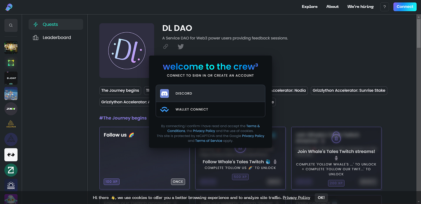Open the dark purple triangle community icon
The height and width of the screenshot is (204, 421).
[11, 139]
